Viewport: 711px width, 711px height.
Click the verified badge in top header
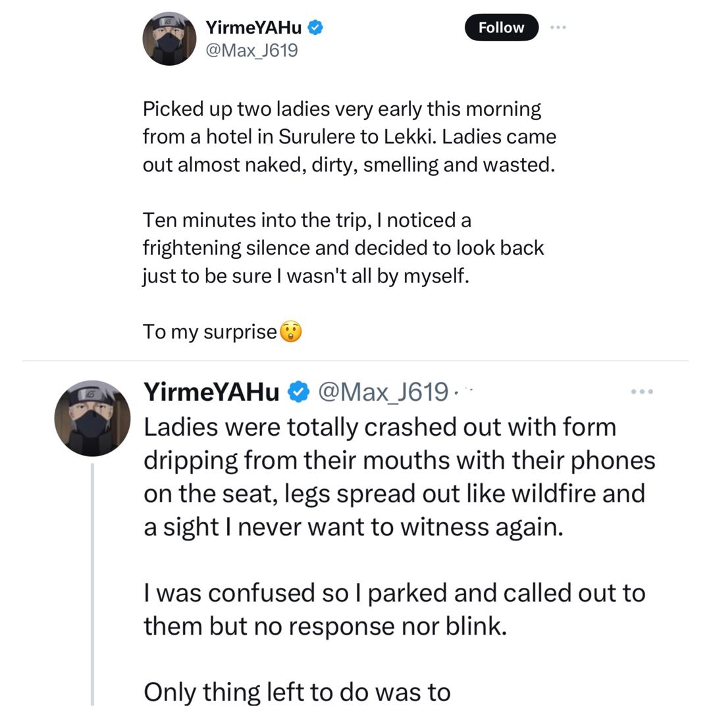click(315, 28)
